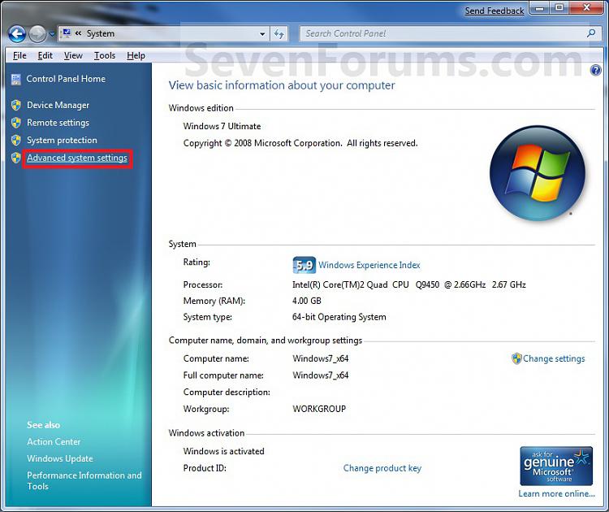Click shield icon beside Advanced system settings
The image size is (609, 512).
point(16,158)
